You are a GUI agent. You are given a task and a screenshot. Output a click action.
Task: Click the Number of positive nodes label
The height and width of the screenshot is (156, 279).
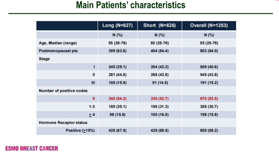coord(63,91)
